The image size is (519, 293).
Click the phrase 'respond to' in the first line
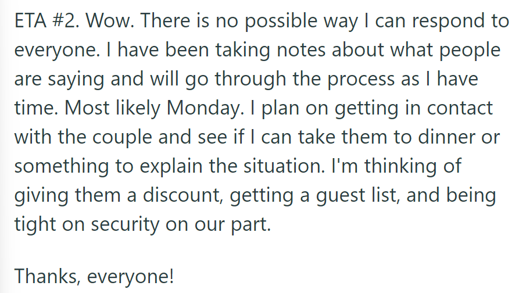(x=460, y=22)
